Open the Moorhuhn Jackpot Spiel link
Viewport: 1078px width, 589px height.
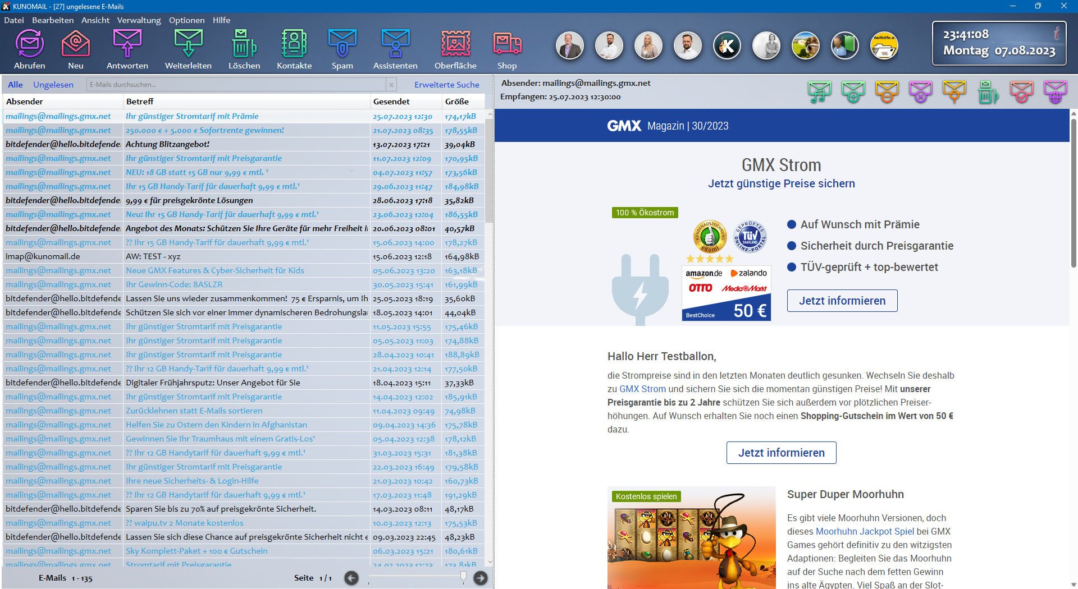coord(865,531)
